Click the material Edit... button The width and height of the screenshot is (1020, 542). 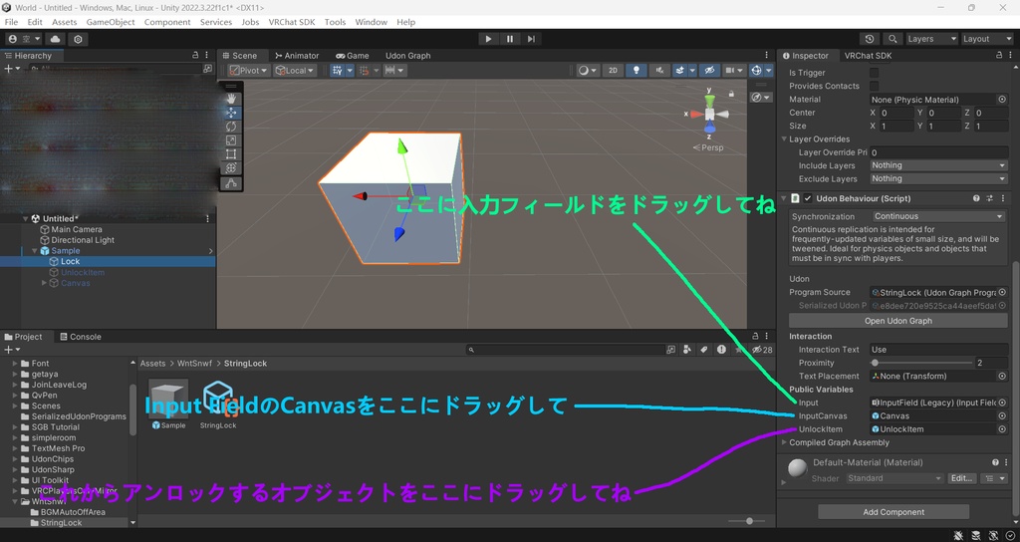tap(961, 478)
